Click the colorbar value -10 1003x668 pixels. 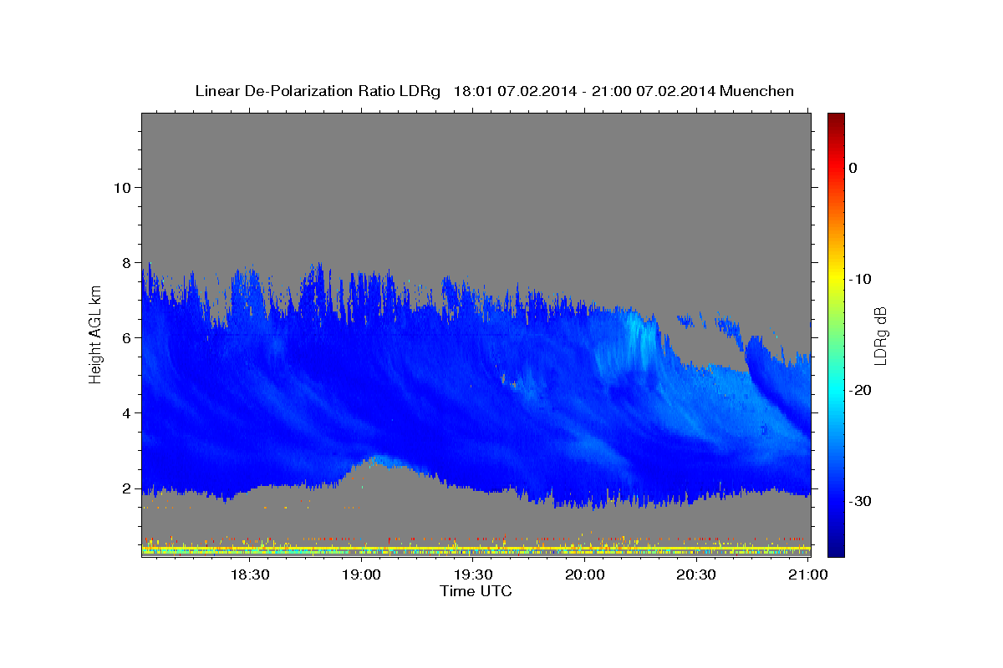tap(860, 279)
